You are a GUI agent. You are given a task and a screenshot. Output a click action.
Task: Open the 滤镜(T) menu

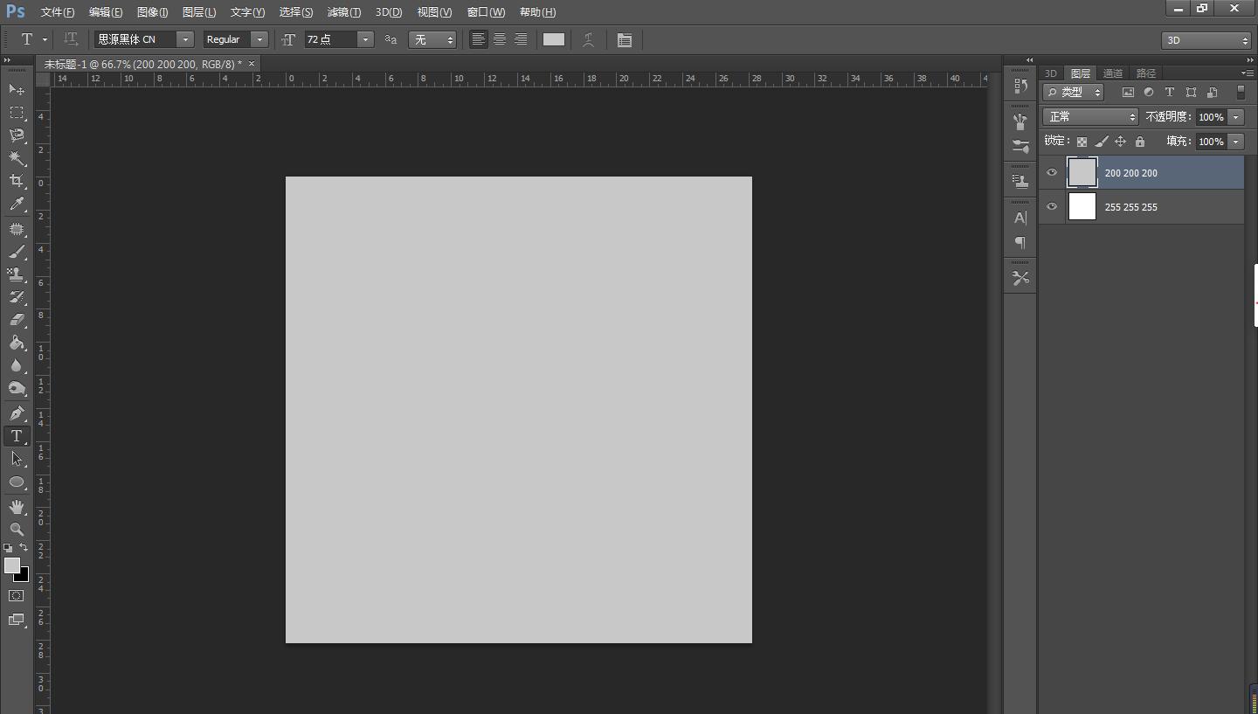point(343,12)
